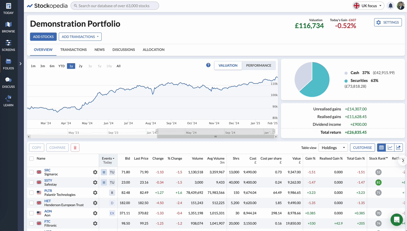Open the UK focus region dropdown

368,6
